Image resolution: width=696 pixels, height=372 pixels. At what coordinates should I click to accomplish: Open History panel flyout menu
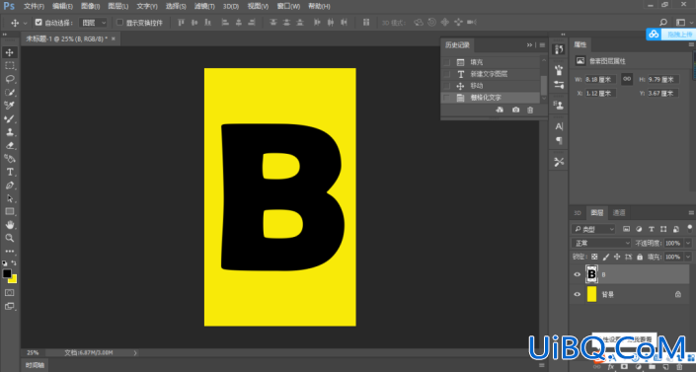pyautogui.click(x=542, y=44)
